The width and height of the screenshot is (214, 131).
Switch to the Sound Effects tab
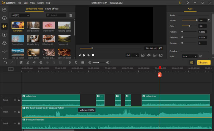(52, 9)
